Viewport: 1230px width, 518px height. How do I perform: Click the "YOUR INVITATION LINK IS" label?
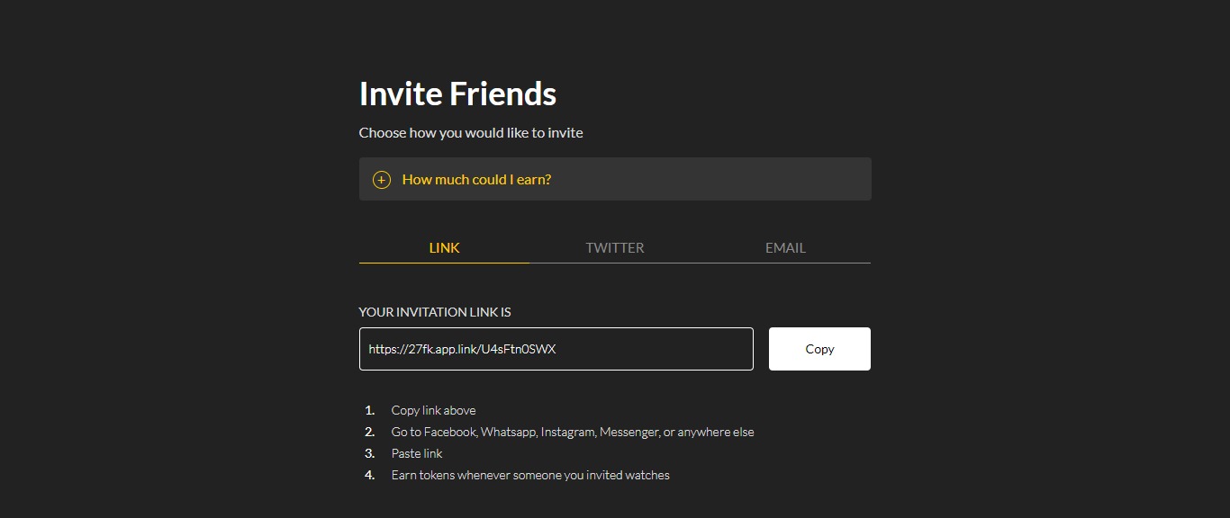click(x=435, y=312)
